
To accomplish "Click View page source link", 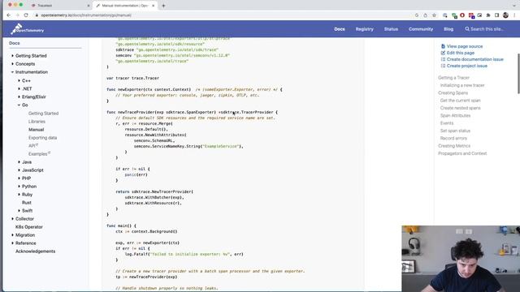I will 461,46.
